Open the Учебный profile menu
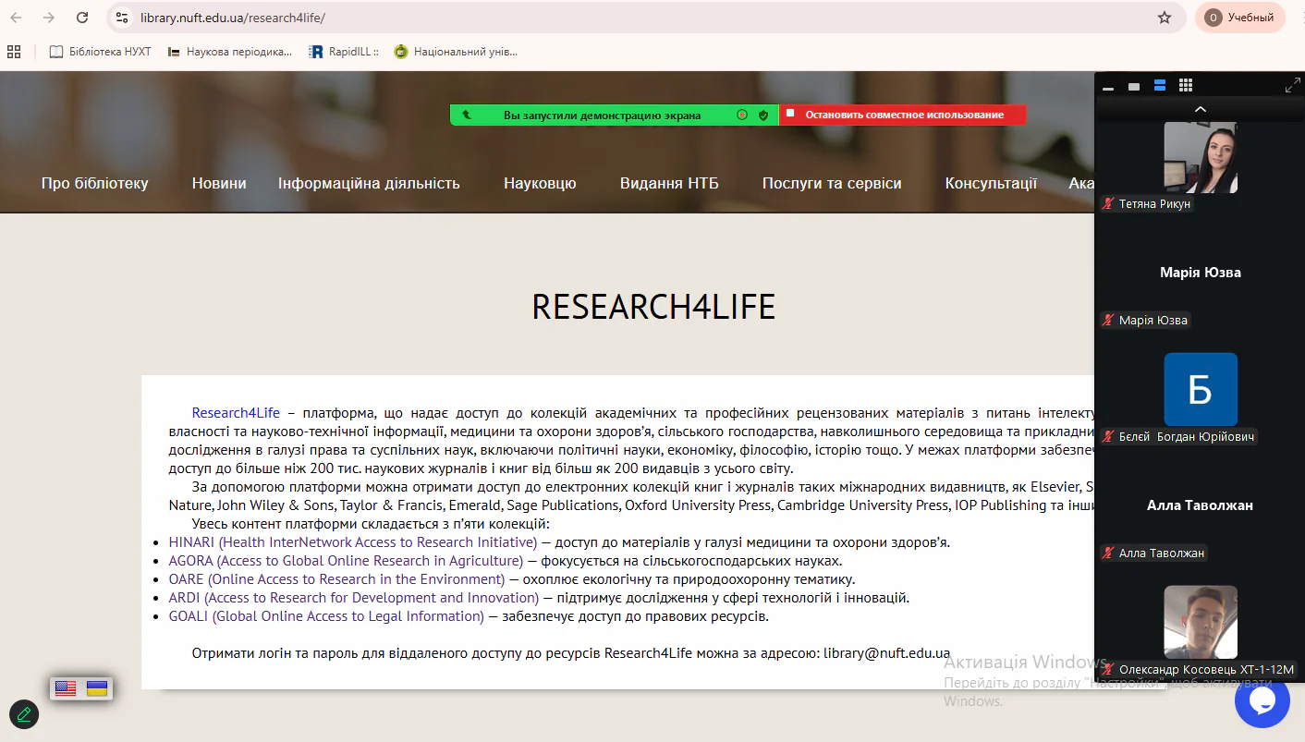Viewport: 1305px width, 742px height. point(1239,18)
